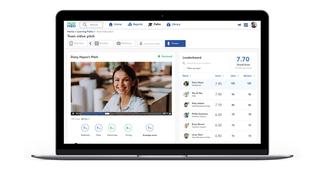Enable Filter my team checkbox
This screenshot has width=325, height=170.
[184, 68]
